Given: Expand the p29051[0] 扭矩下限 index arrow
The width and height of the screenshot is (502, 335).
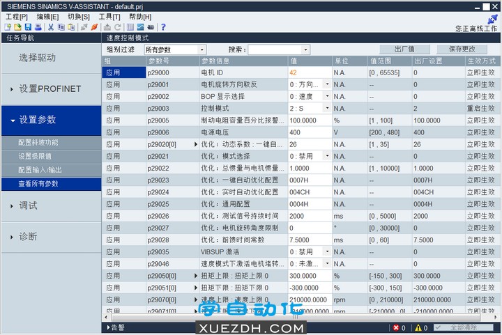Looking at the screenshot, I should (x=196, y=288).
